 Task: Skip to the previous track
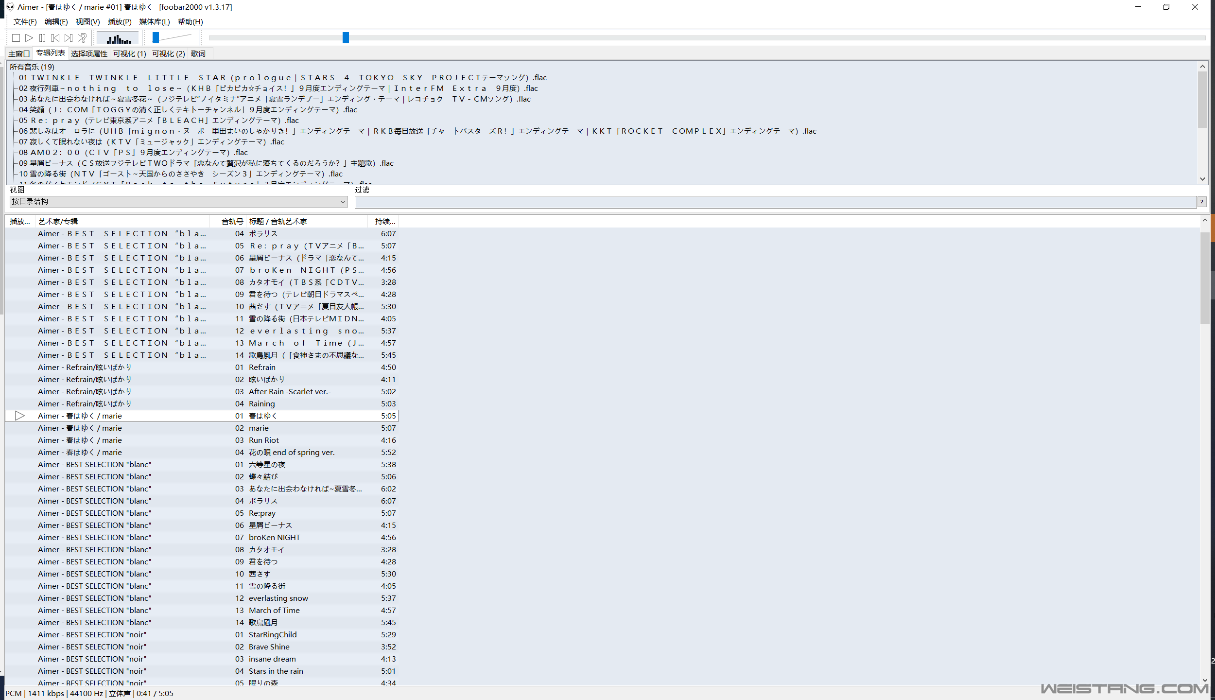tap(55, 38)
